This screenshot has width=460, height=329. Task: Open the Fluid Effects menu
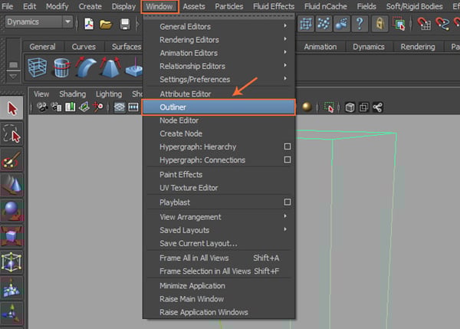pyautogui.click(x=274, y=6)
